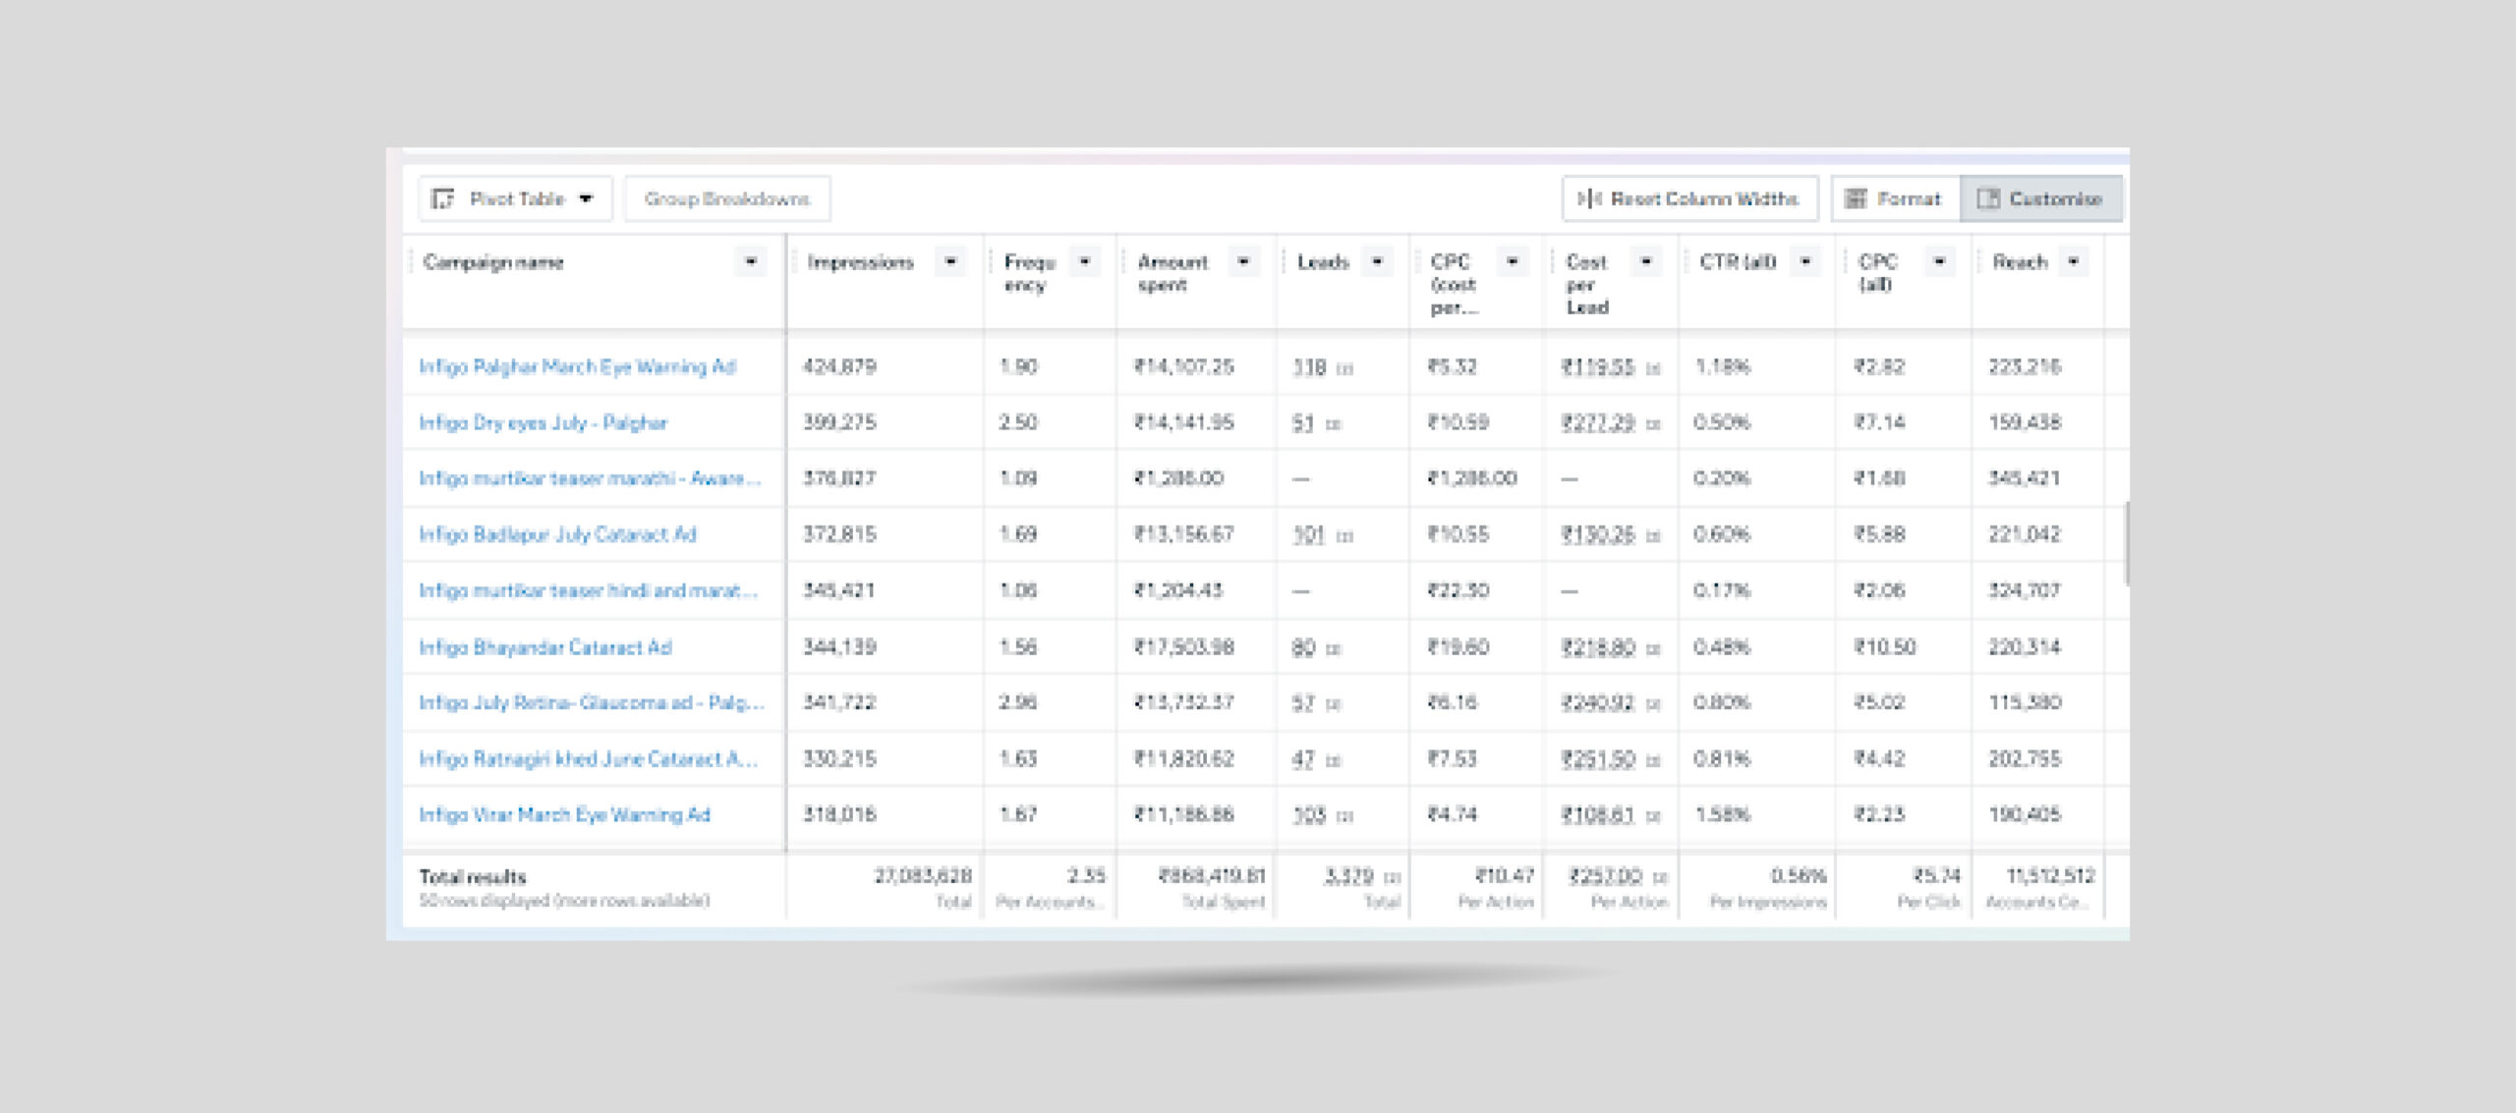The image size is (2516, 1113).
Task: Open Infigo Bhayandar Cataract Ad campaign
Action: pos(544,647)
